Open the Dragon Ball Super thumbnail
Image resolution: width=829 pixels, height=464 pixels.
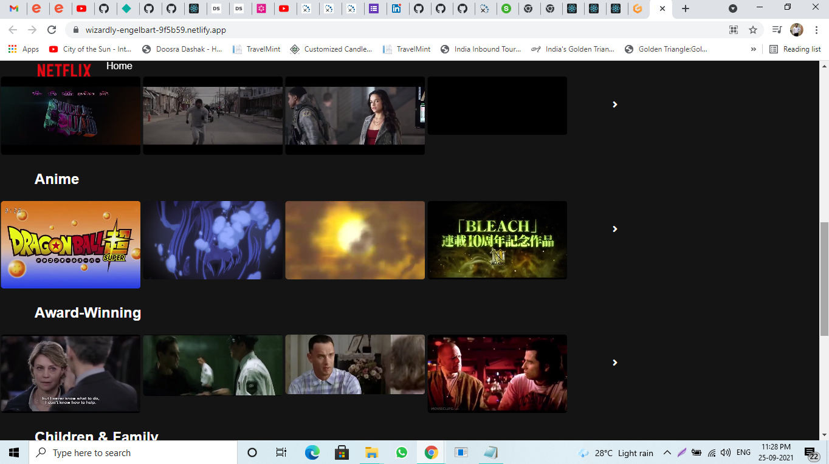pyautogui.click(x=71, y=244)
